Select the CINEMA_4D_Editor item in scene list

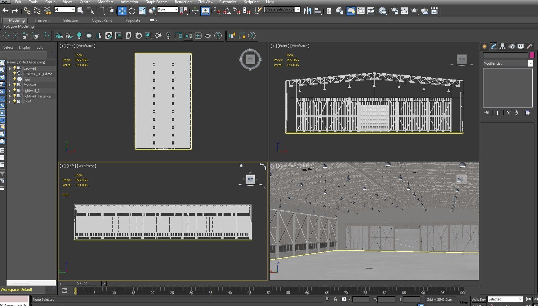tap(38, 74)
